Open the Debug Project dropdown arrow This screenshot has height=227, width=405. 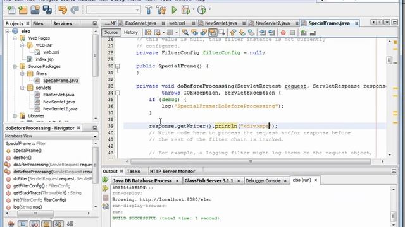point(193,10)
